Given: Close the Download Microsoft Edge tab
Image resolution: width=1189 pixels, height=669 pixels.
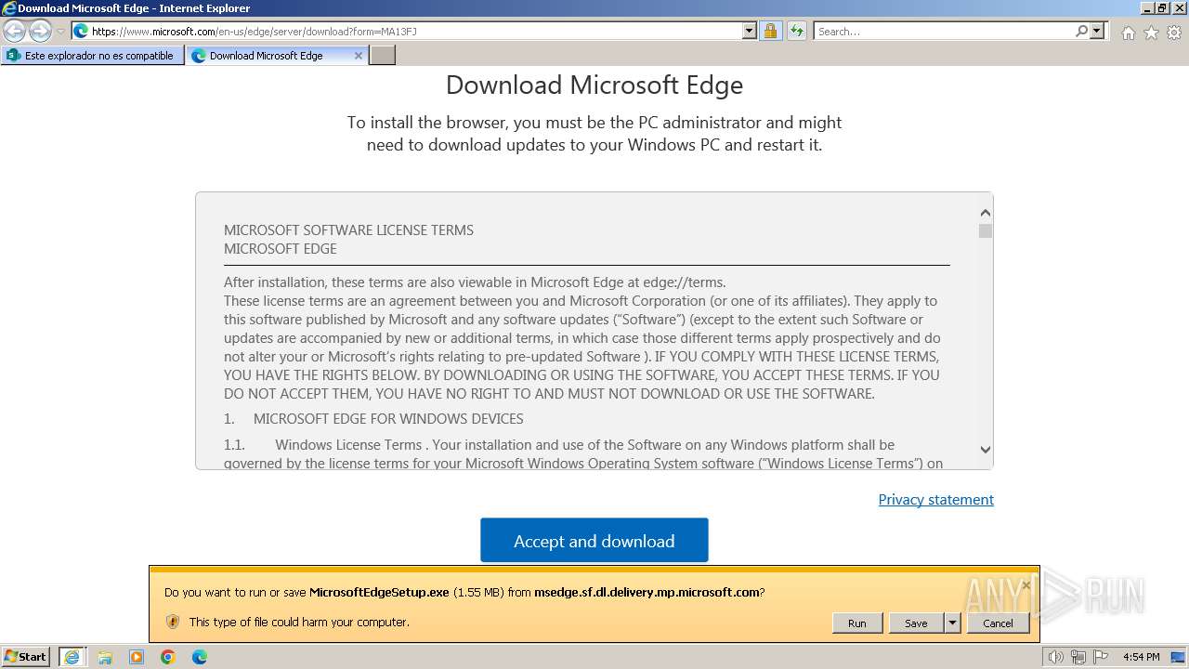Looking at the screenshot, I should [x=359, y=56].
